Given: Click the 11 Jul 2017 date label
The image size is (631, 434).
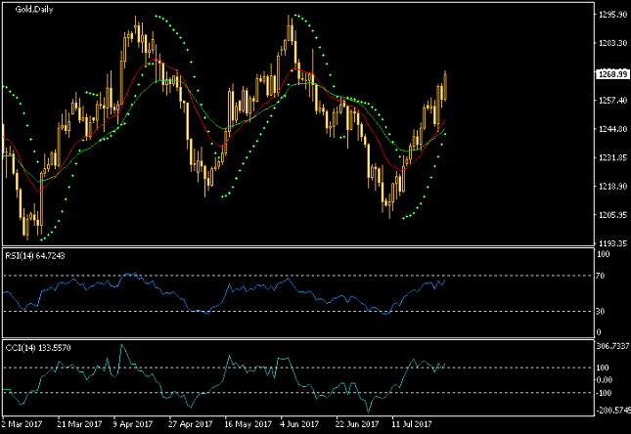Looking at the screenshot, I should pos(412,424).
